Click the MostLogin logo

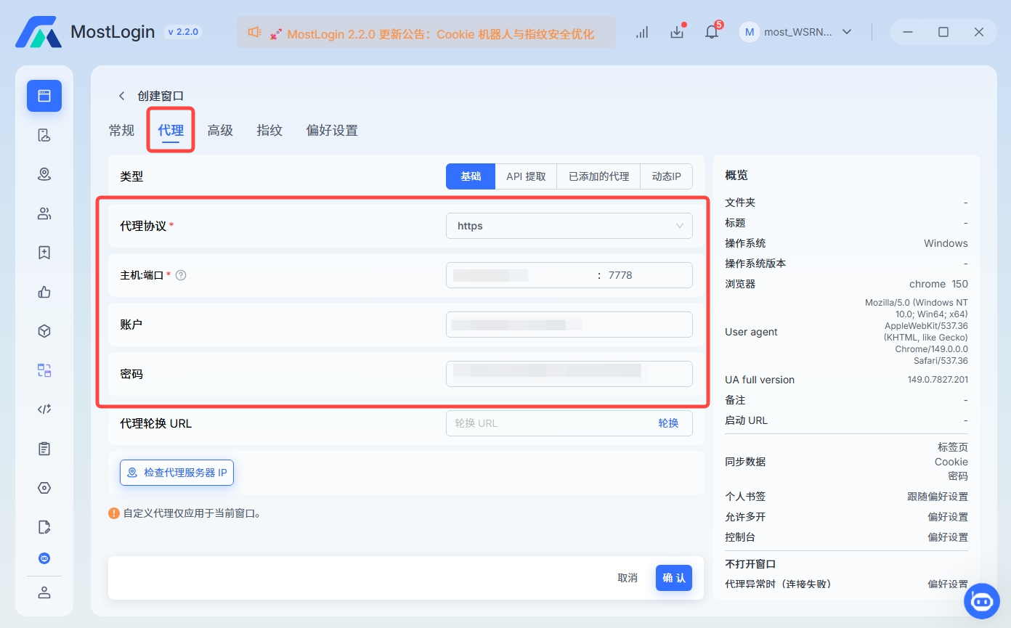[38, 32]
